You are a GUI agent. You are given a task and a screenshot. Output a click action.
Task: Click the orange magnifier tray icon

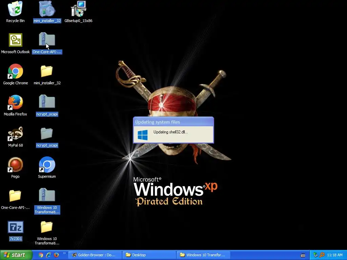tap(322, 255)
